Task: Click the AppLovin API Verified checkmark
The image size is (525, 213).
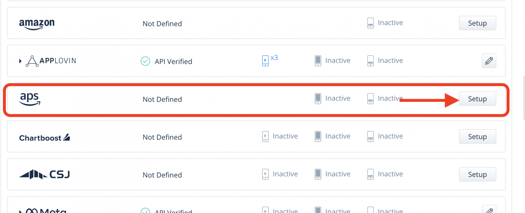Action: pos(146,61)
